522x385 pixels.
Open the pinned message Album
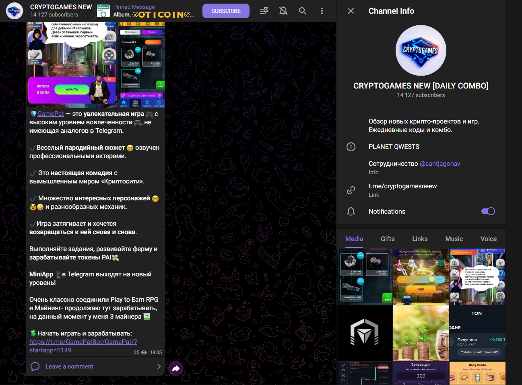[153, 11]
